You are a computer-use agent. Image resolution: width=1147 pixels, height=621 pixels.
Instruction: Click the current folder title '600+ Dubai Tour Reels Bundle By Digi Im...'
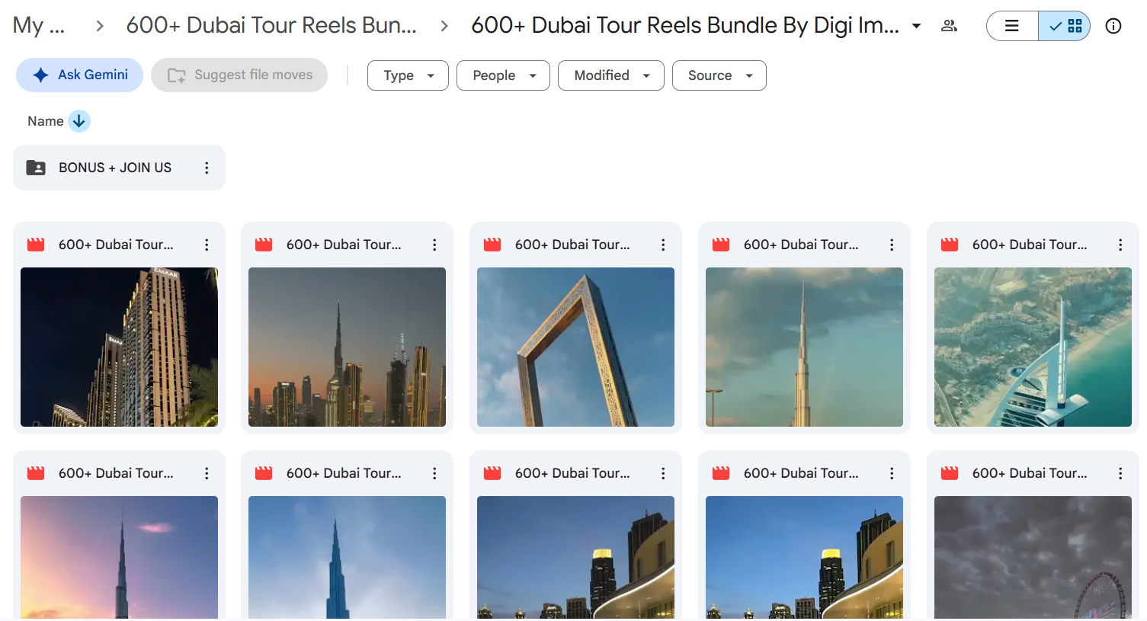click(x=685, y=26)
